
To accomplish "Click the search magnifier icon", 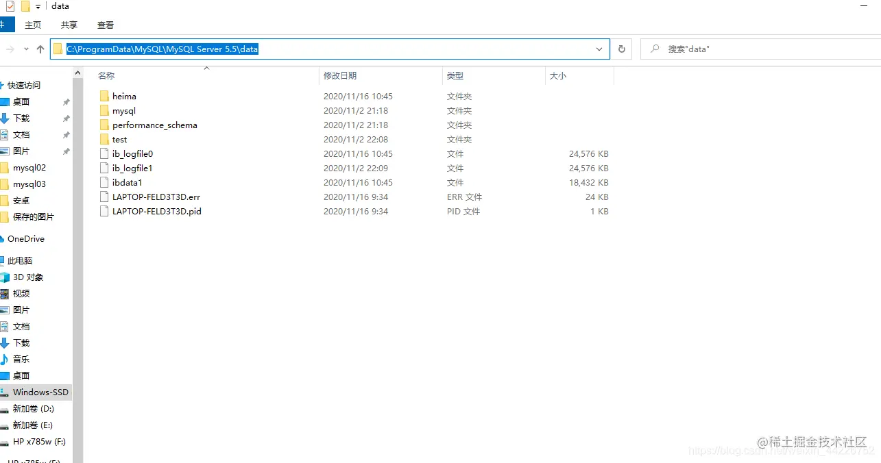I will coord(655,49).
